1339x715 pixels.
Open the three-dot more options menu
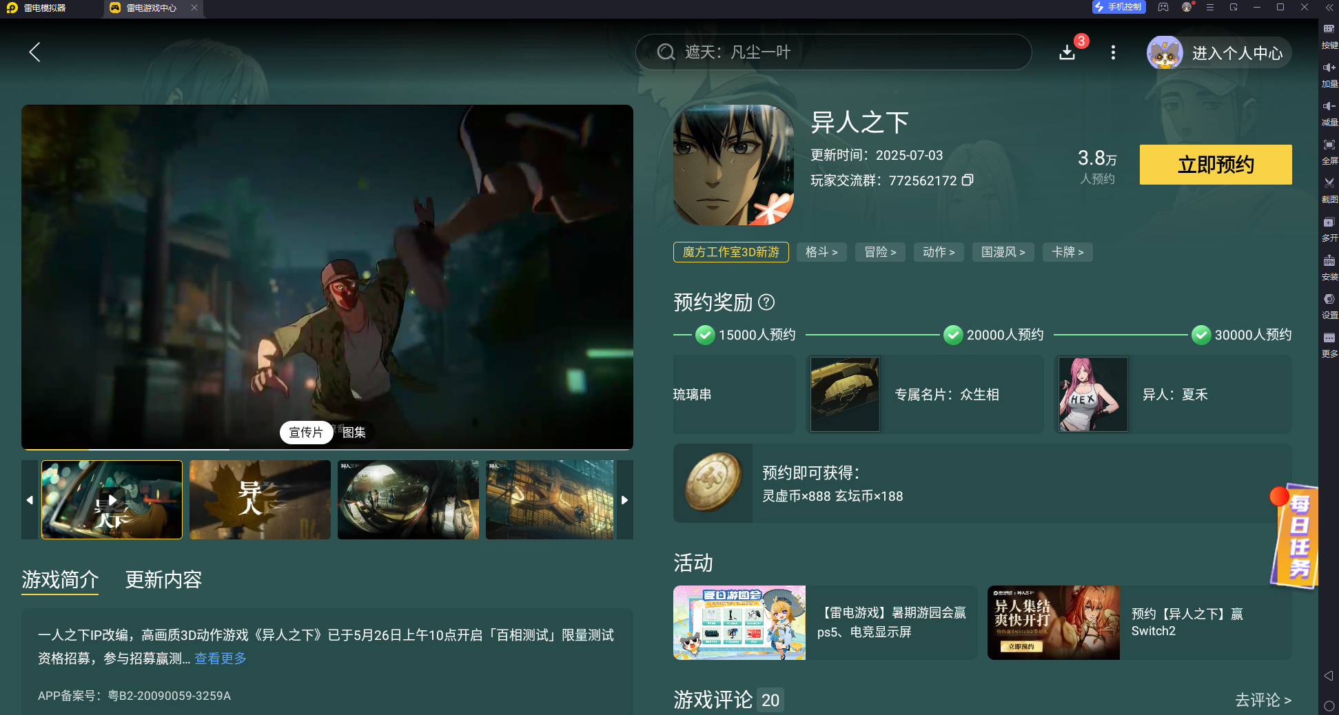[1113, 52]
